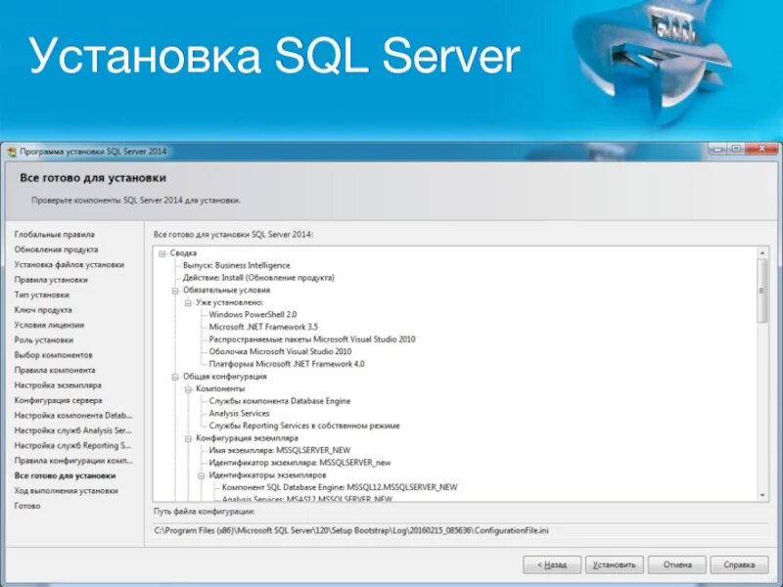
Task: Select Идентификатор экземпляра: MSSQLSERVER_new row
Action: click(x=299, y=463)
